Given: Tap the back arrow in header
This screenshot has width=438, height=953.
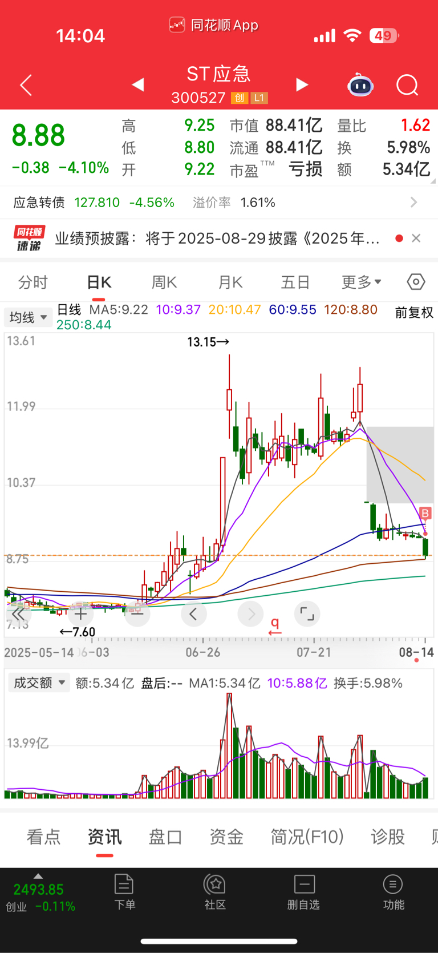Looking at the screenshot, I should 26,86.
